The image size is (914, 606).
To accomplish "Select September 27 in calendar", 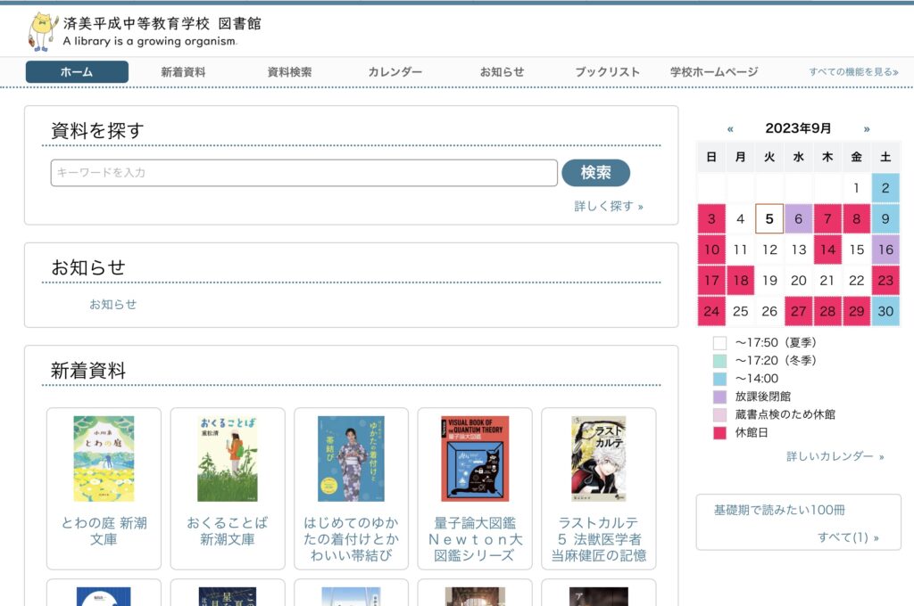I will point(798,311).
